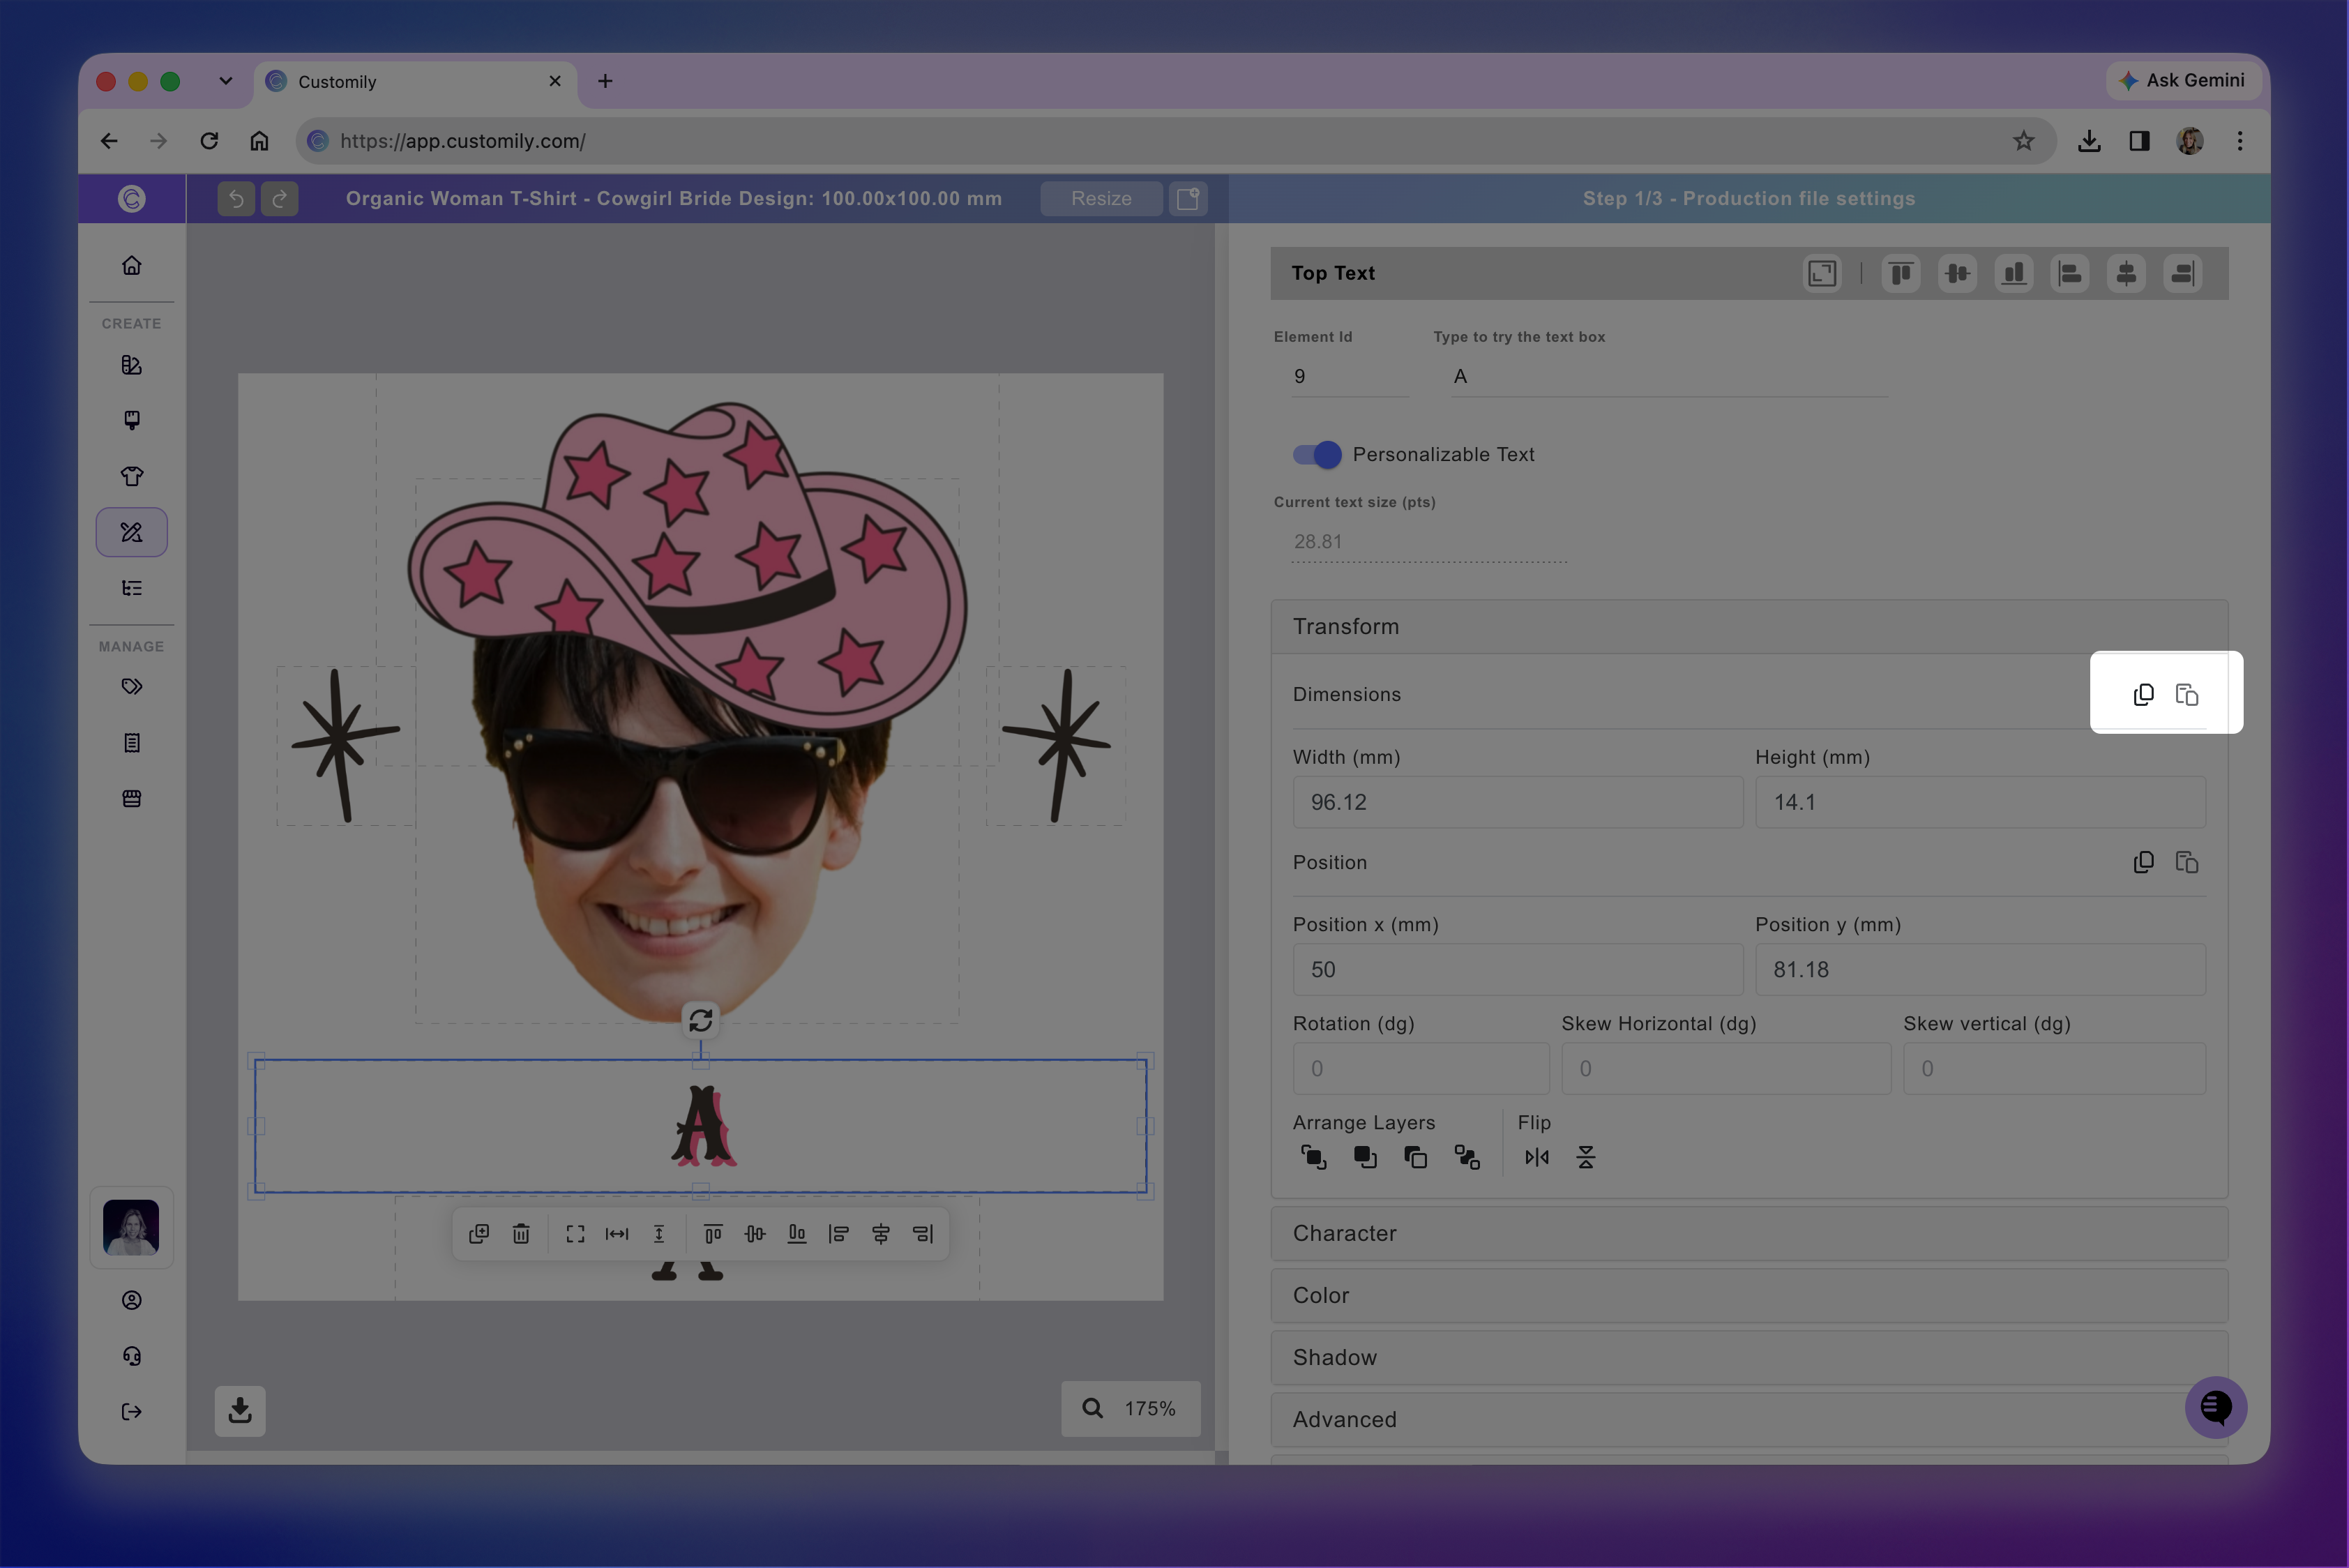The width and height of the screenshot is (2349, 1568).
Task: Click the Resize button
Action: 1101,199
